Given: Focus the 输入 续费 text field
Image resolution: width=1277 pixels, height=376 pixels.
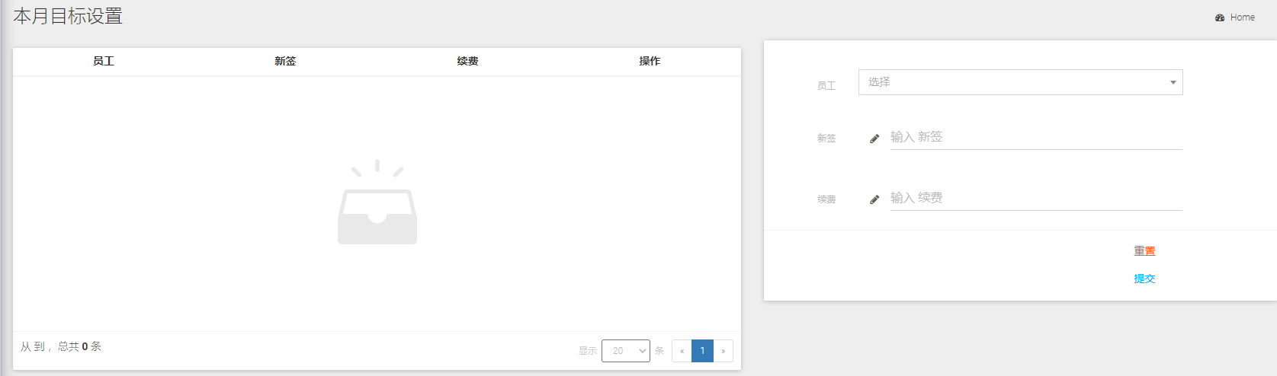Looking at the screenshot, I should tap(1035, 198).
